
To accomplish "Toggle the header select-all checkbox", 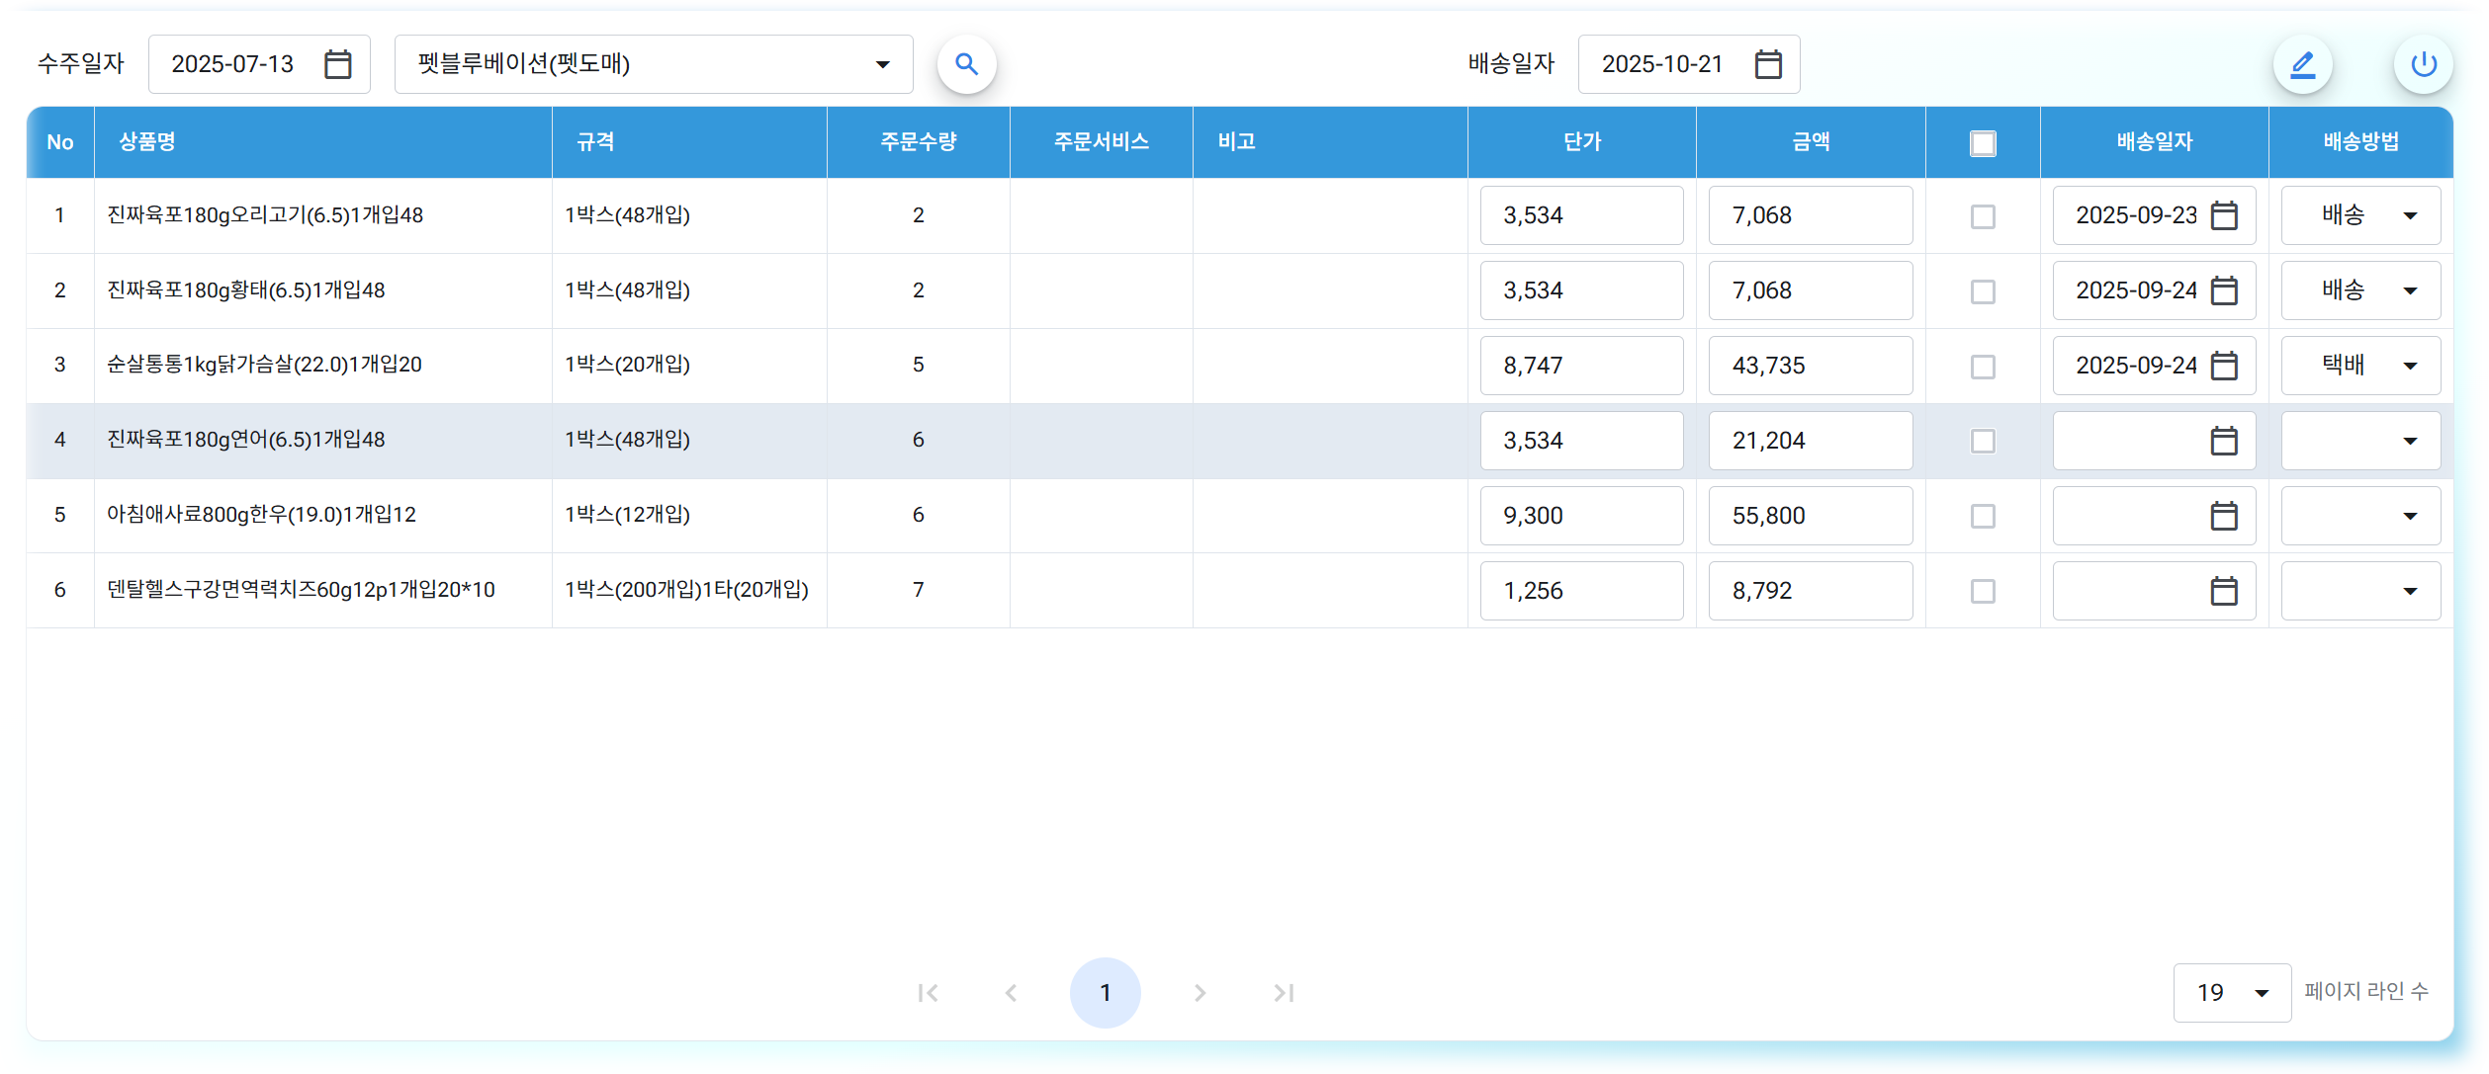I will coord(1983,143).
